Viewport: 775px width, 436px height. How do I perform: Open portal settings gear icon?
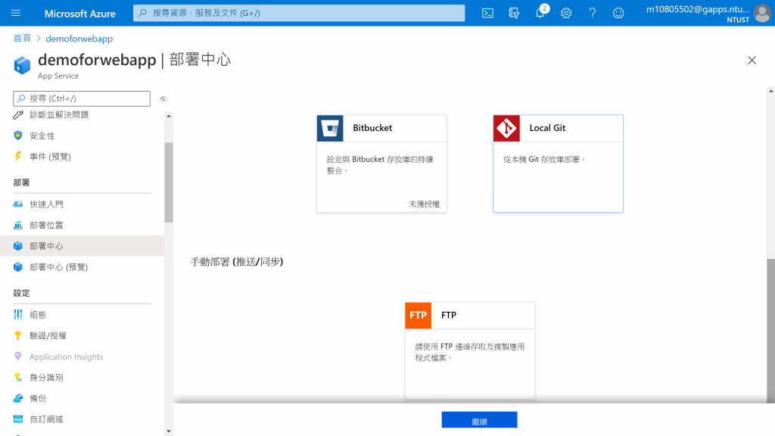pos(566,14)
